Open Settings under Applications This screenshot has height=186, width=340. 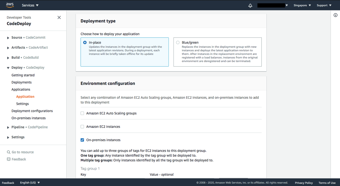[x=22, y=104]
